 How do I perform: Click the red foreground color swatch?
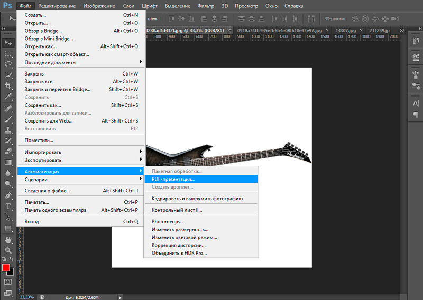pyautogui.click(x=6, y=268)
